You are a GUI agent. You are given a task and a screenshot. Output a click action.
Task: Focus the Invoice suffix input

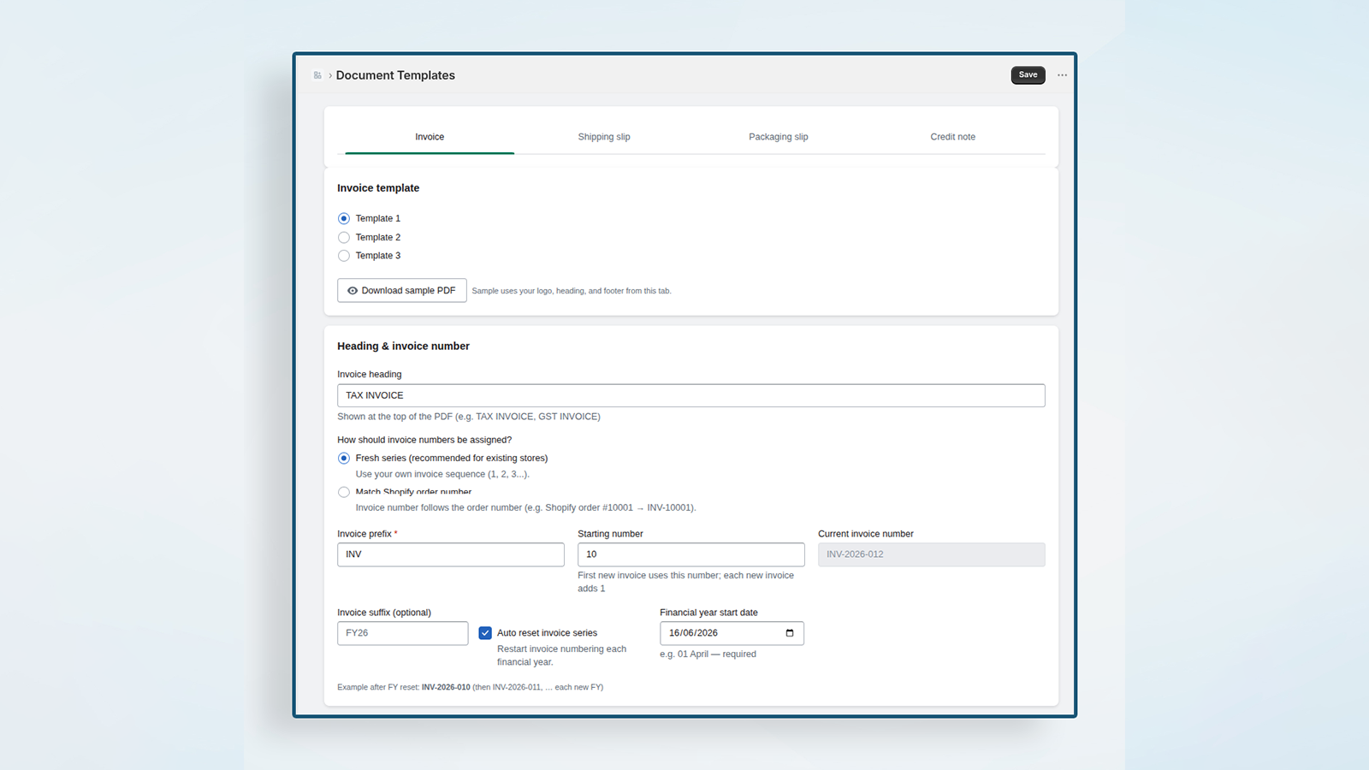(x=403, y=633)
